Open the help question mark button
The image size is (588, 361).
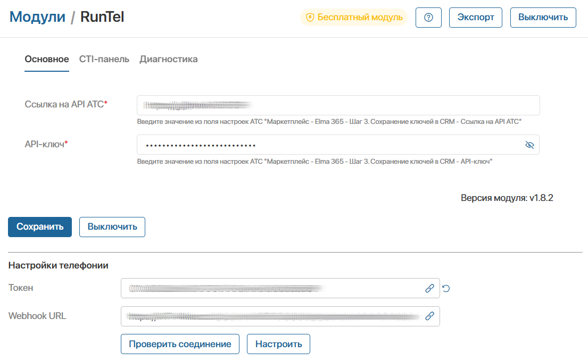click(428, 18)
